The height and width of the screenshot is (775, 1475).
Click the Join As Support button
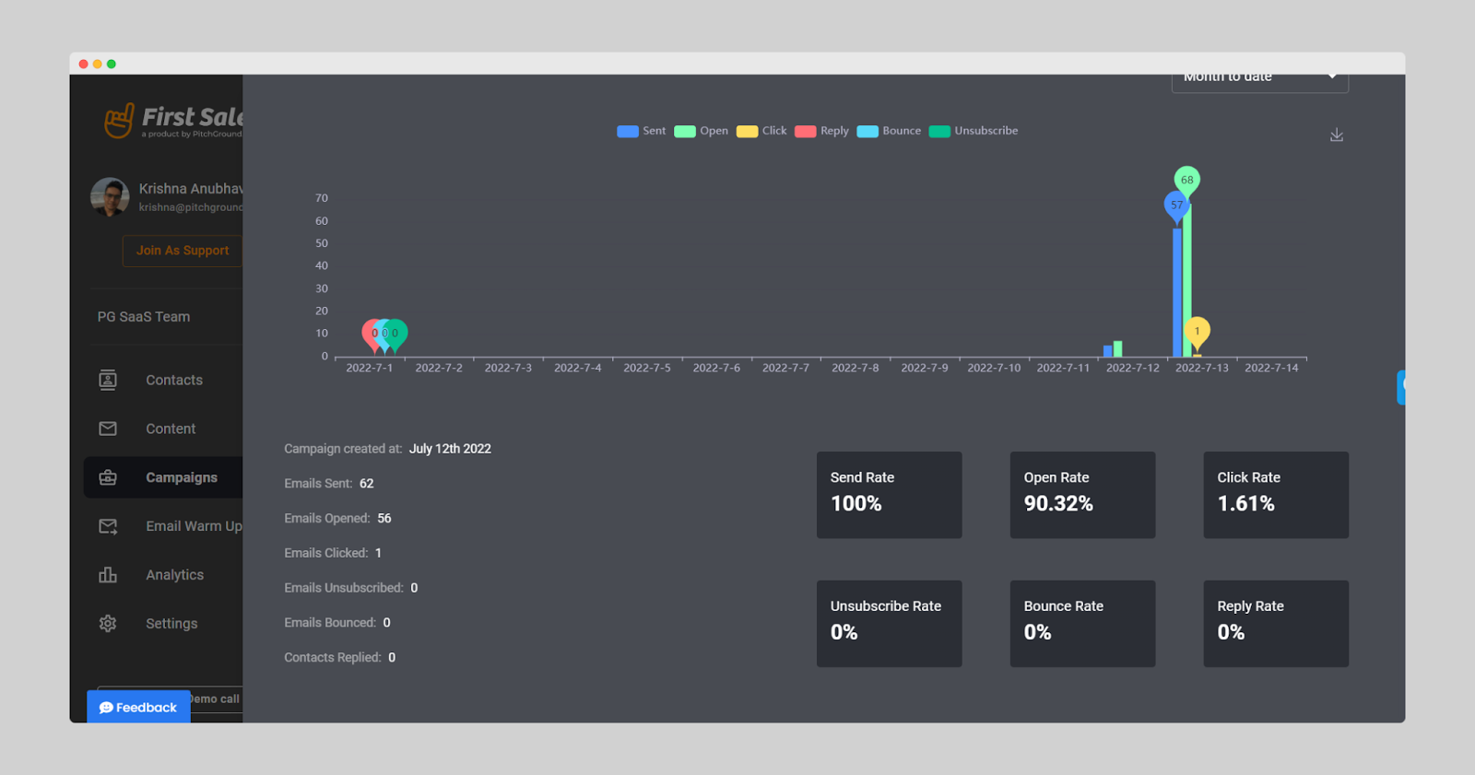183,251
